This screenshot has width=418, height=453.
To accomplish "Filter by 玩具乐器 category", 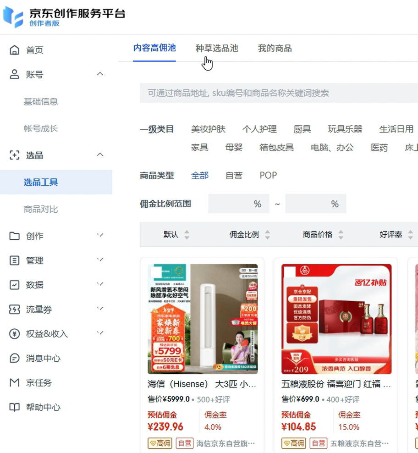I will (x=345, y=129).
